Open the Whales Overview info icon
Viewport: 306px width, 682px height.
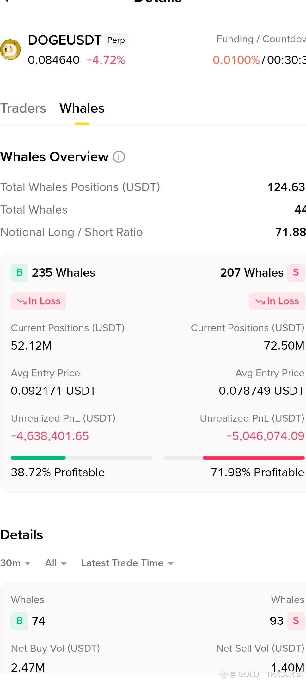119,157
